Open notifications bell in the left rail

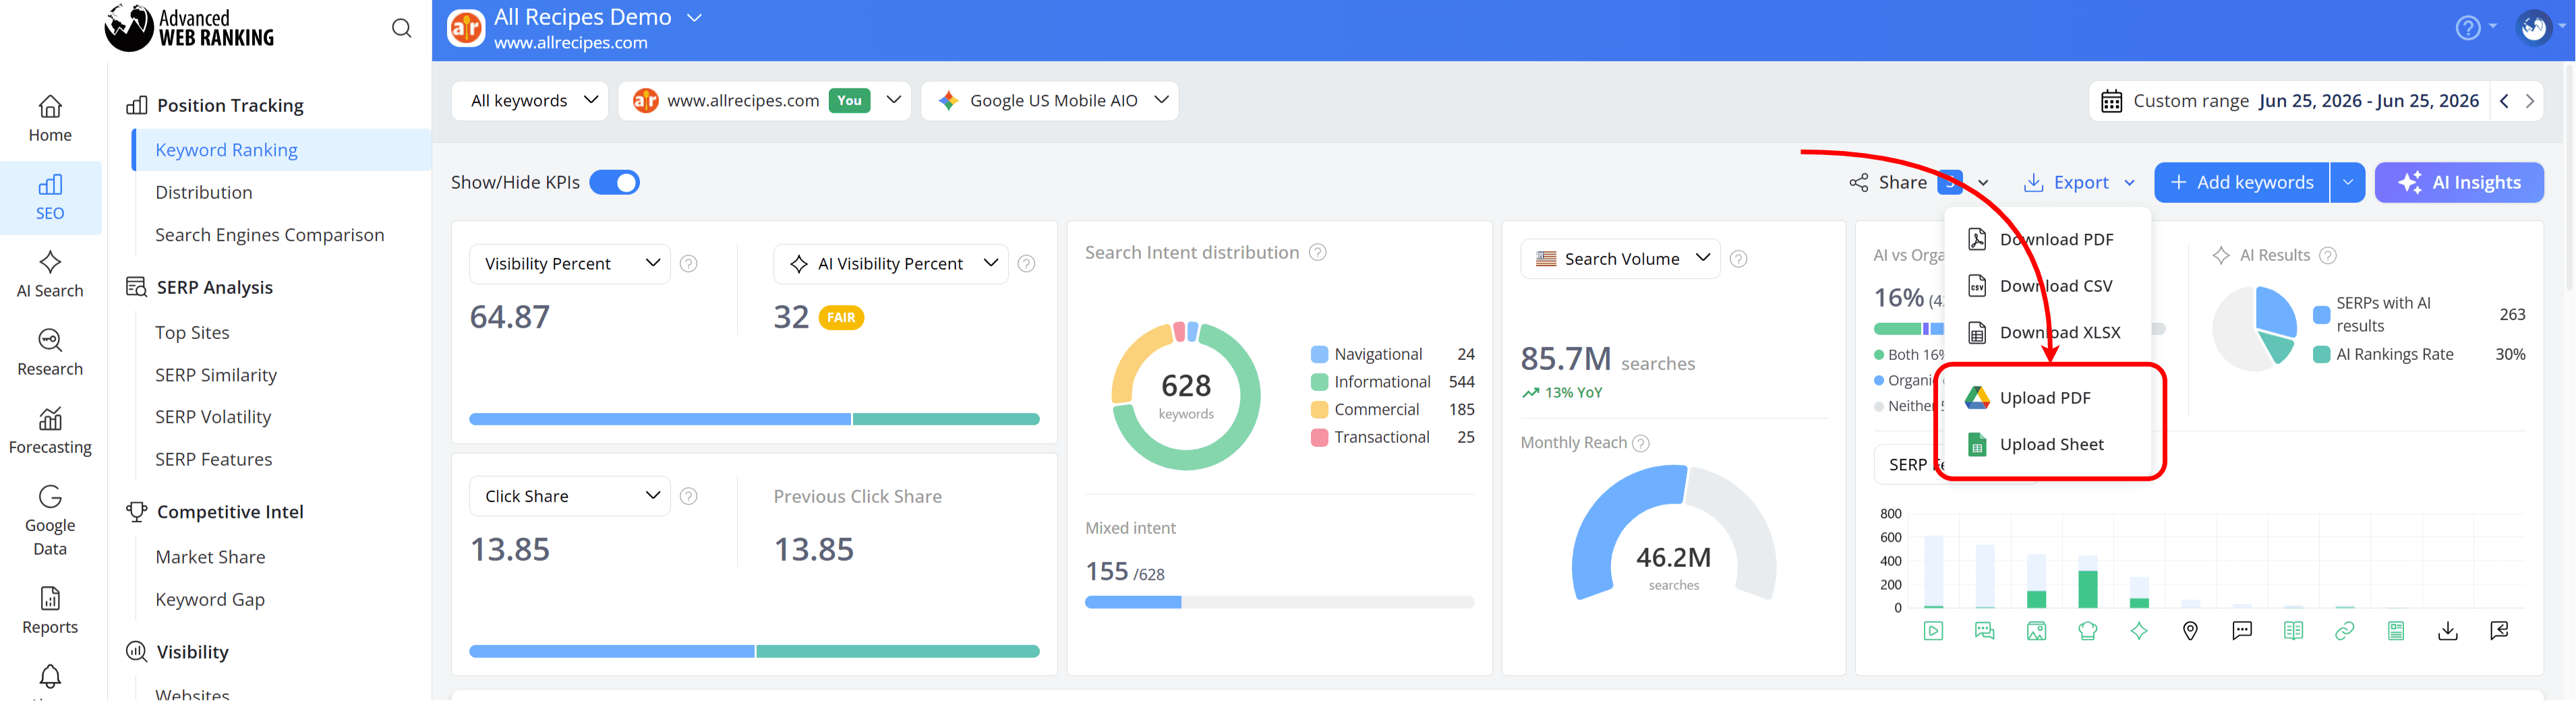click(50, 677)
